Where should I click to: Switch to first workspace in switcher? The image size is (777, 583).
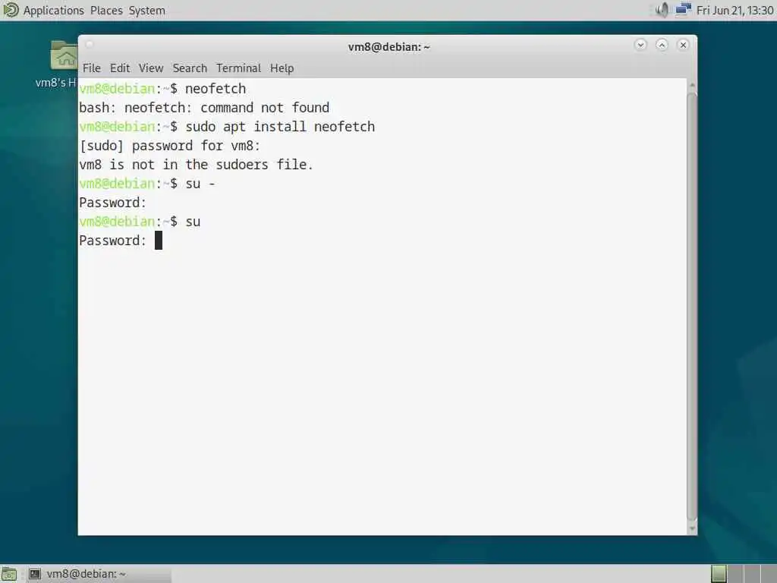point(719,574)
